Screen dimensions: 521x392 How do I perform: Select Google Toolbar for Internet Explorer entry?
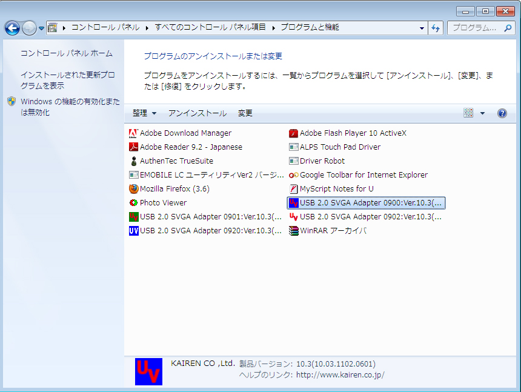point(358,174)
